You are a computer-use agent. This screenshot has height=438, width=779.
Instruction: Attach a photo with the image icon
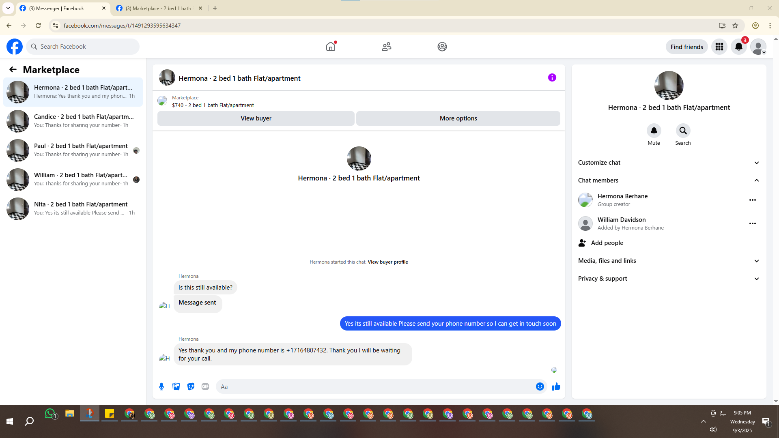tap(176, 386)
